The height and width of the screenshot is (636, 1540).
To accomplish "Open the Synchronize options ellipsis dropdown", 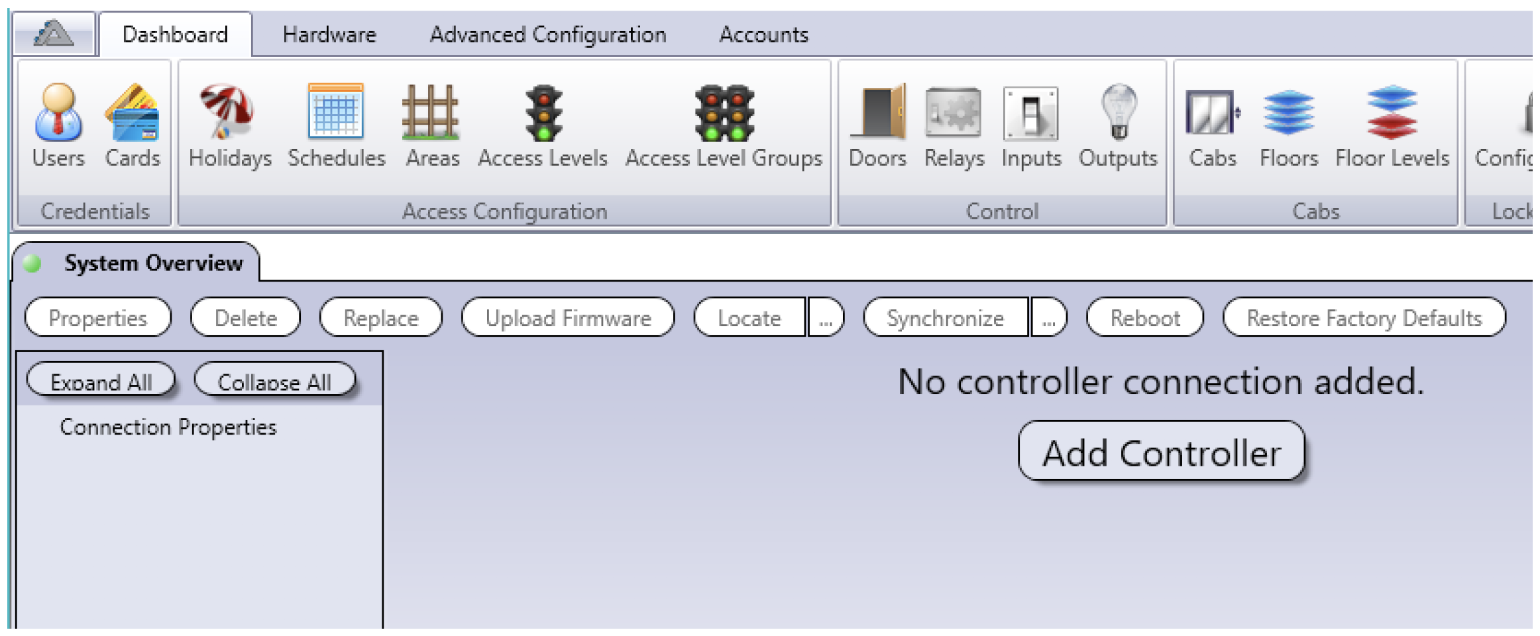I will (1048, 318).
